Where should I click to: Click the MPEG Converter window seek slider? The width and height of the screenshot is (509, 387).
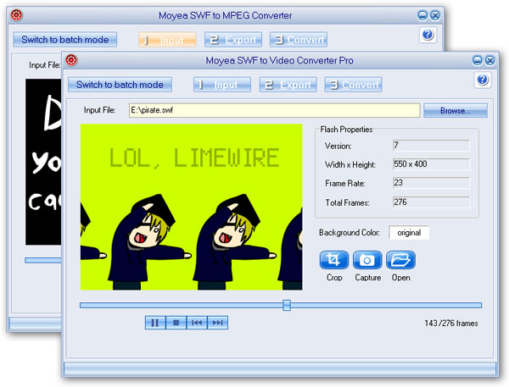click(43, 260)
